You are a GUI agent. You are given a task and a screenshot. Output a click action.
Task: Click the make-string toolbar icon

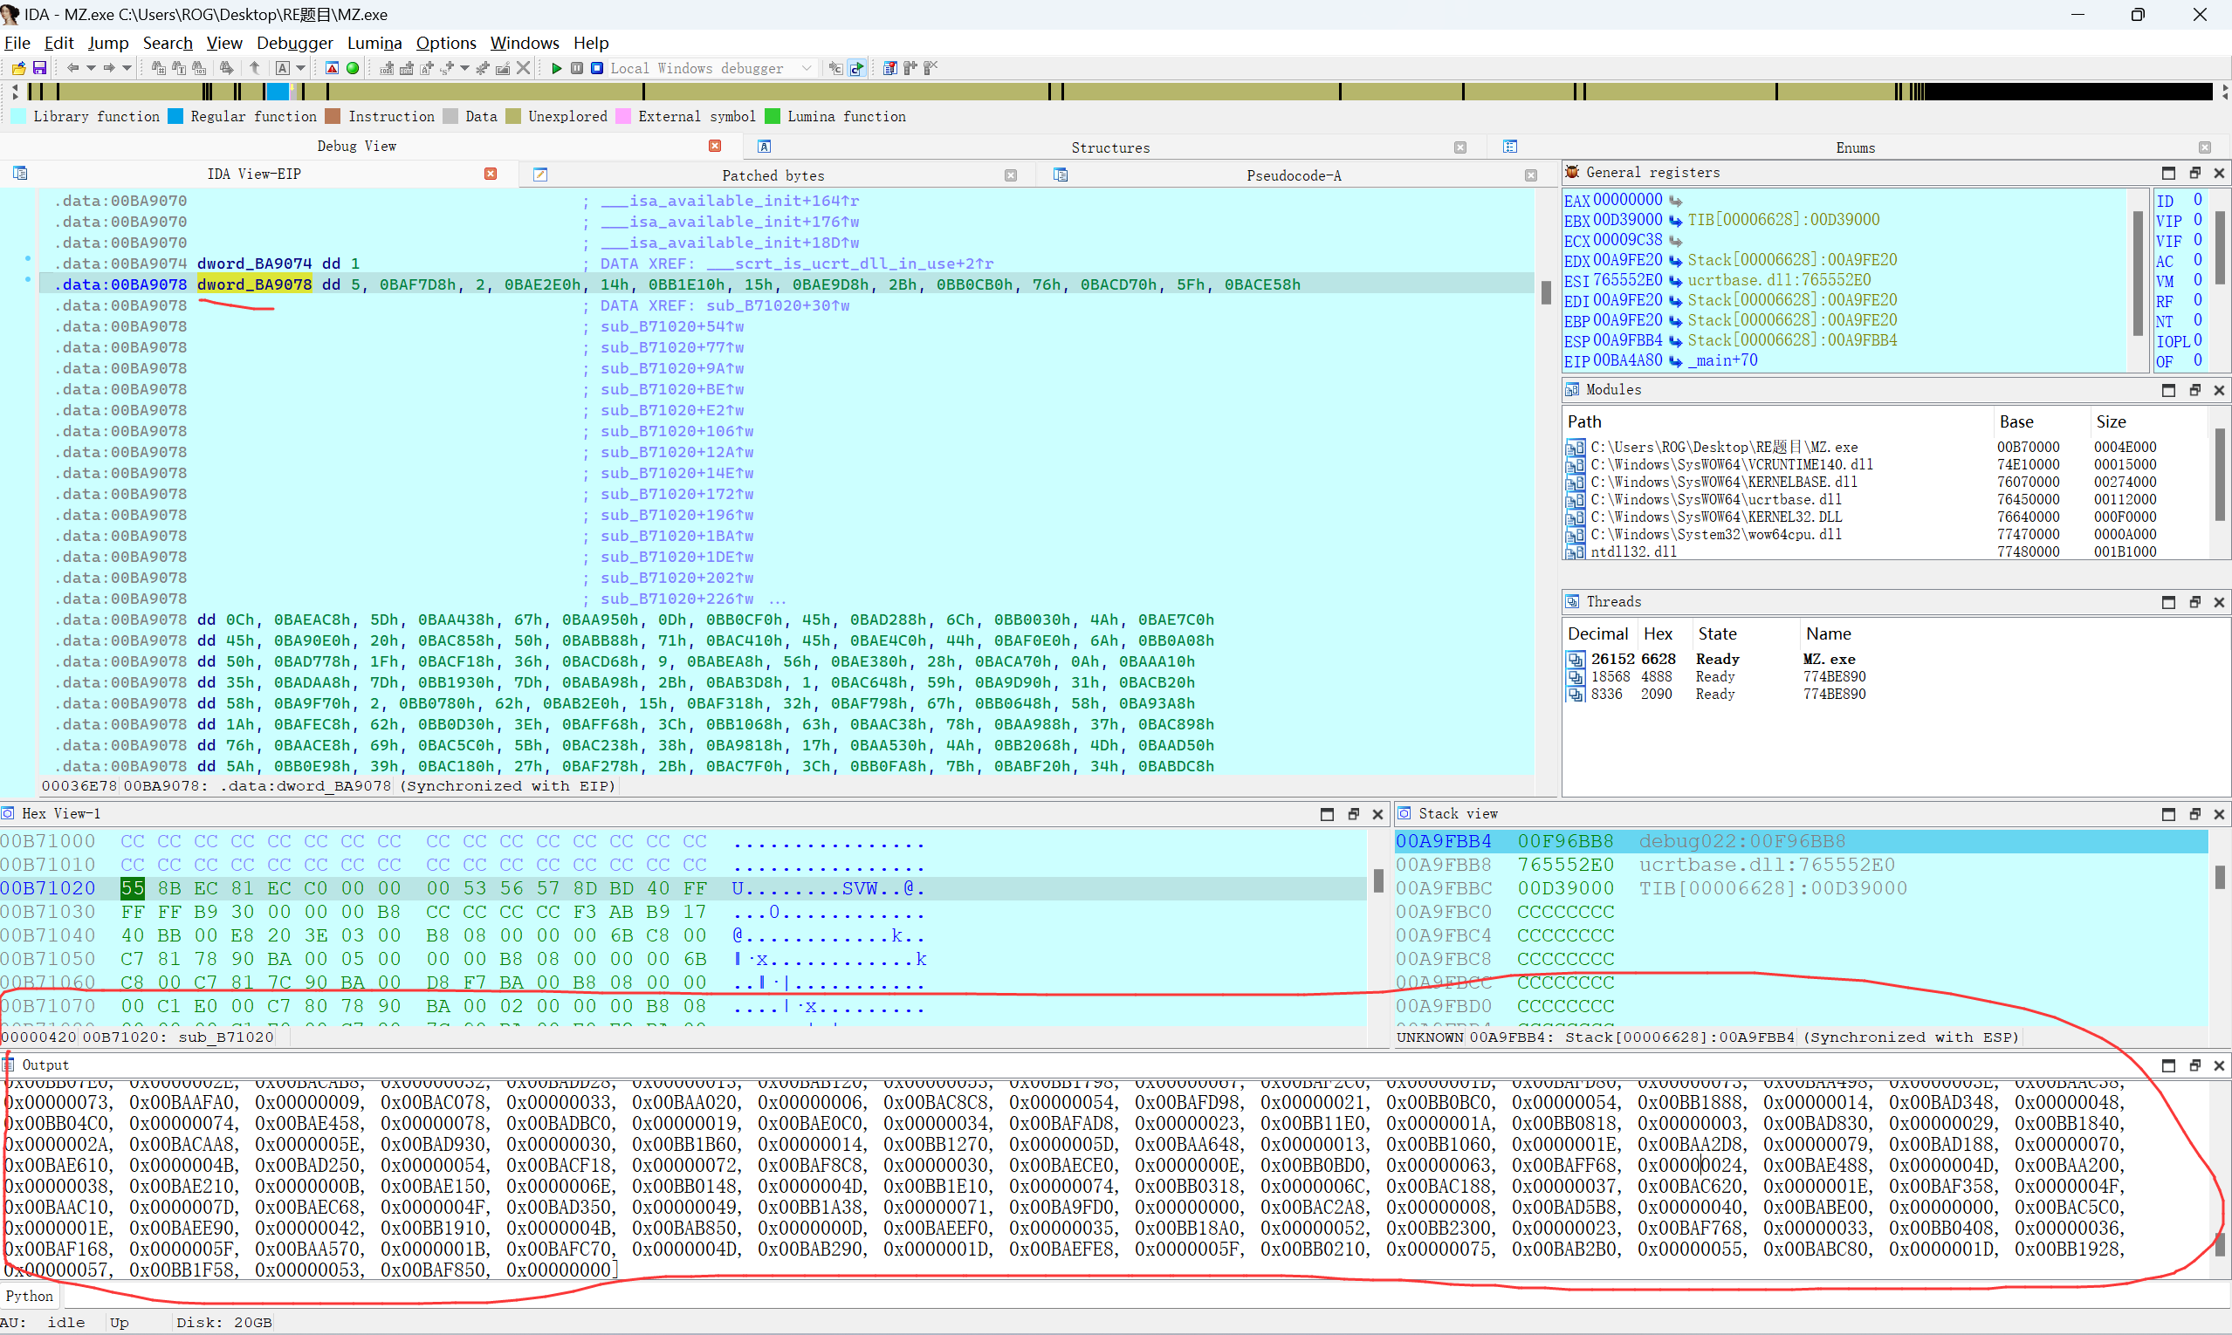coord(427,68)
